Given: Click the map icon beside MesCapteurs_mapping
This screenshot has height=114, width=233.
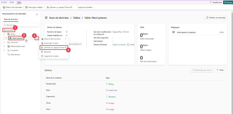Looking at the screenshot, I should click(x=174, y=32).
